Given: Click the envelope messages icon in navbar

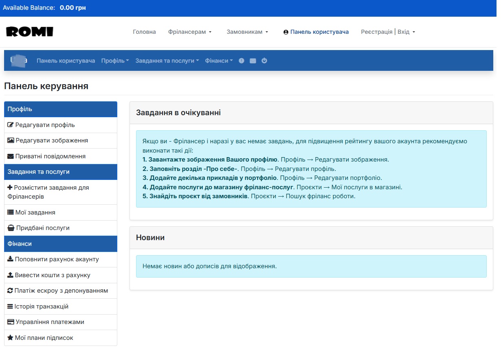Looking at the screenshot, I should coord(253,60).
